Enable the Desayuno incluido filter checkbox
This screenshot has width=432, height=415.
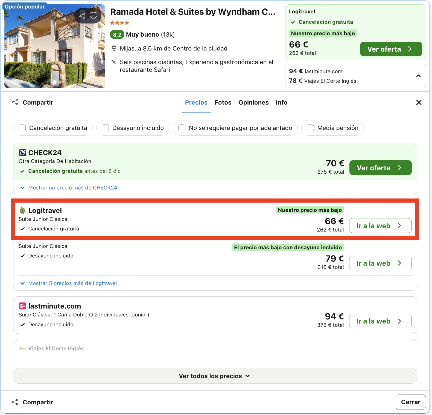(105, 128)
